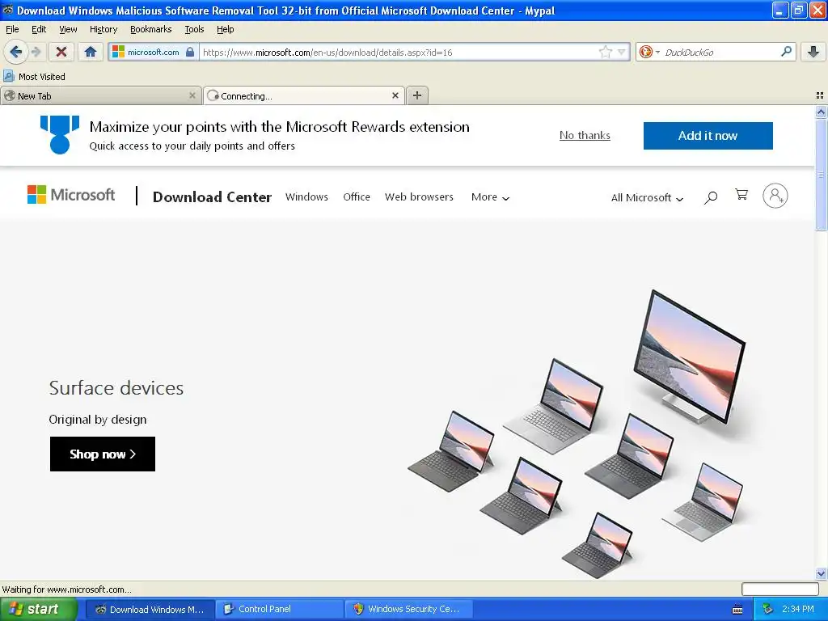Close the New Tab tab
The height and width of the screenshot is (621, 828).
(192, 95)
